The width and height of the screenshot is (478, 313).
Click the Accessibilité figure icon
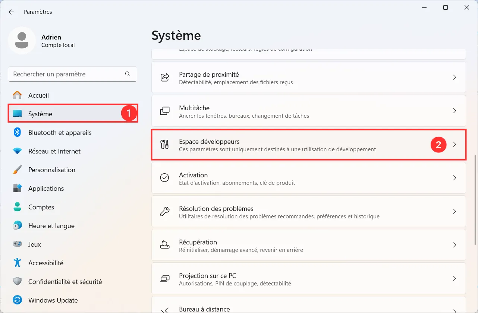tap(17, 263)
